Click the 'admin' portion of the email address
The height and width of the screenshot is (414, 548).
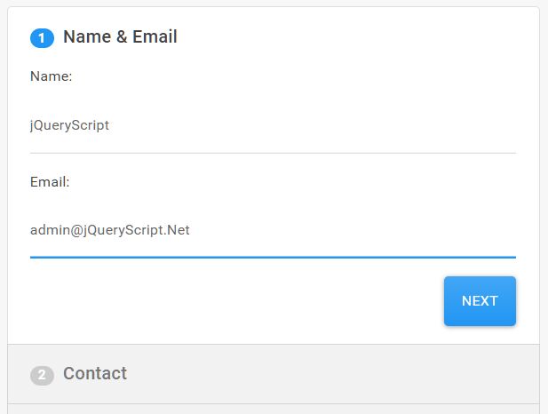[50, 230]
